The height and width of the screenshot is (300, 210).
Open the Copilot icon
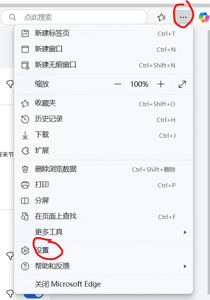pyautogui.click(x=204, y=17)
